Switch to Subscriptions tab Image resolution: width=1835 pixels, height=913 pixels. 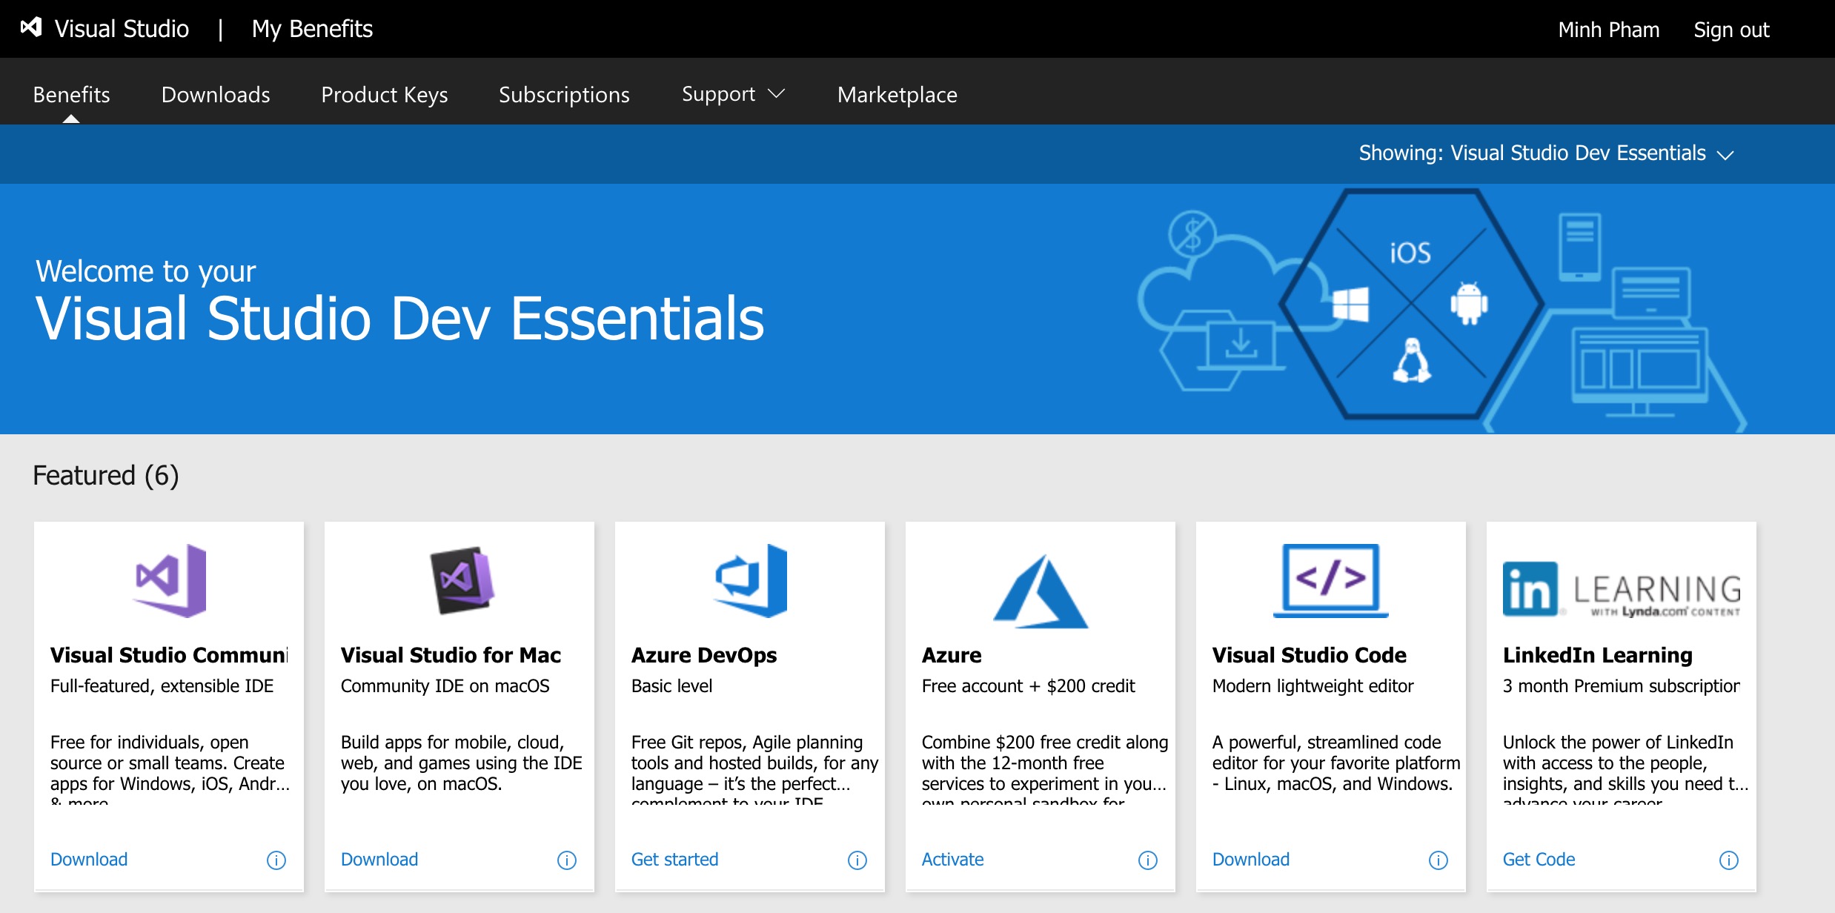click(x=564, y=94)
